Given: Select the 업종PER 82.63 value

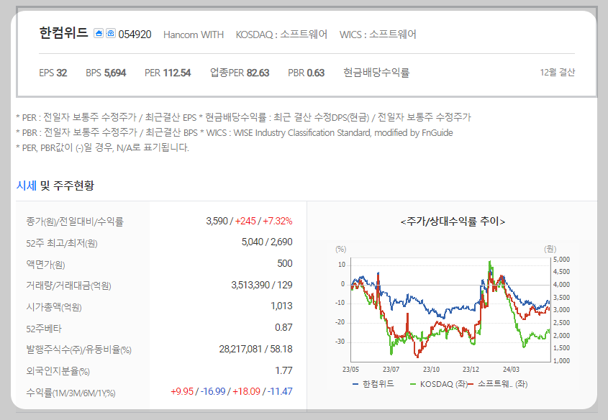Looking at the screenshot, I should point(240,73).
